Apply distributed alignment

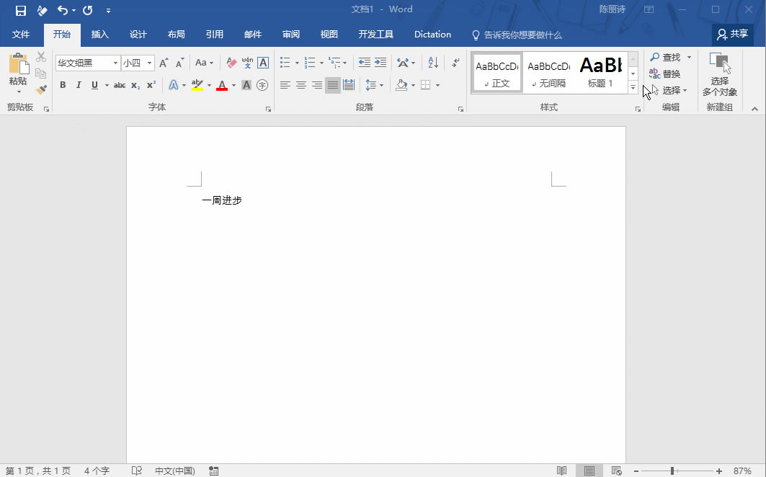click(x=349, y=85)
